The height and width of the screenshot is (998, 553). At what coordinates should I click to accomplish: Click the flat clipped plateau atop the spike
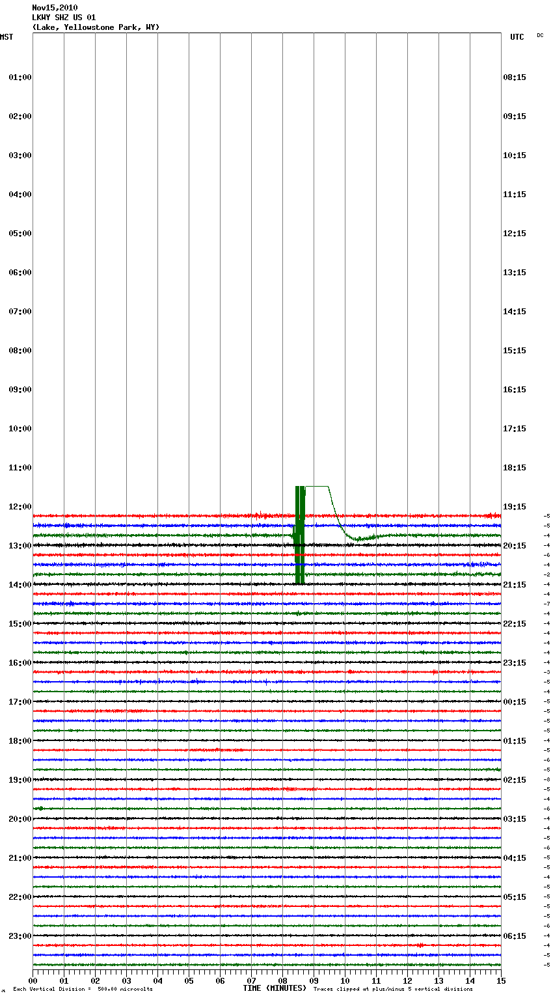click(x=316, y=486)
